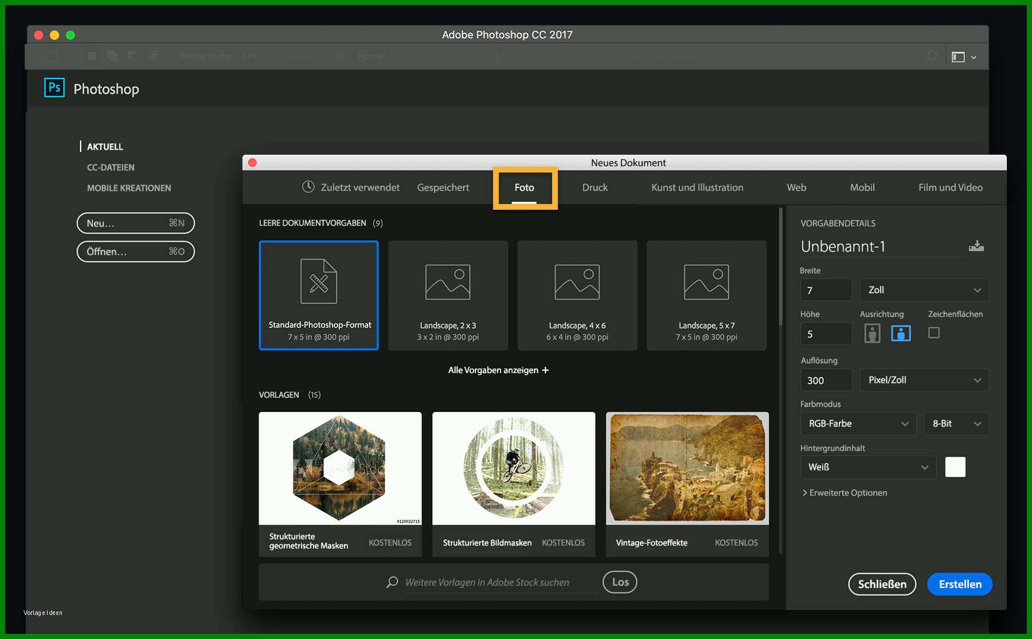The width and height of the screenshot is (1032, 639).
Task: Select the Standard-Photoshop-Format preset
Action: (x=319, y=295)
